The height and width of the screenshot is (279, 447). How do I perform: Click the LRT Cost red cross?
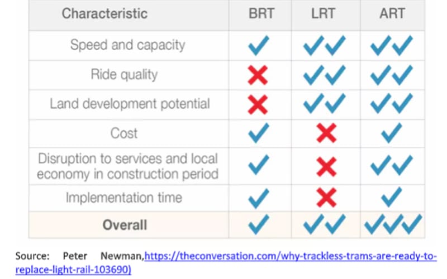coord(326,133)
